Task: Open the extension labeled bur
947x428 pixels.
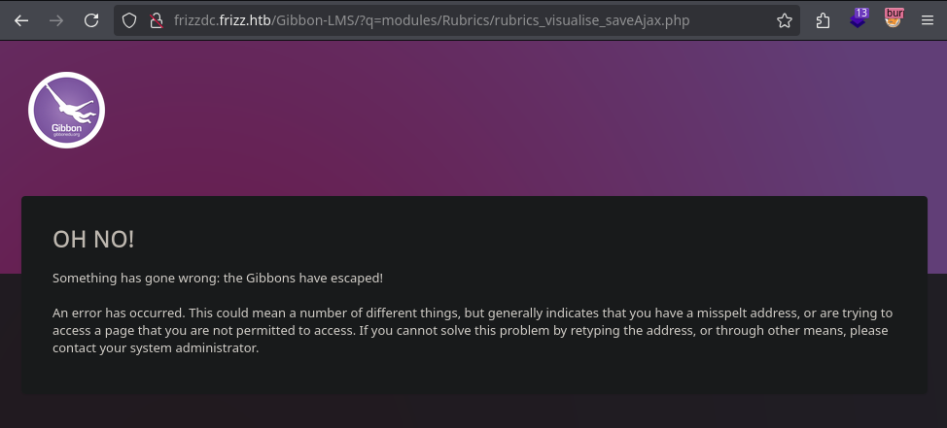Action: click(x=894, y=18)
